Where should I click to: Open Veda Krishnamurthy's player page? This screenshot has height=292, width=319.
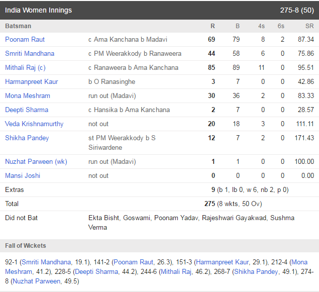tap(34, 124)
